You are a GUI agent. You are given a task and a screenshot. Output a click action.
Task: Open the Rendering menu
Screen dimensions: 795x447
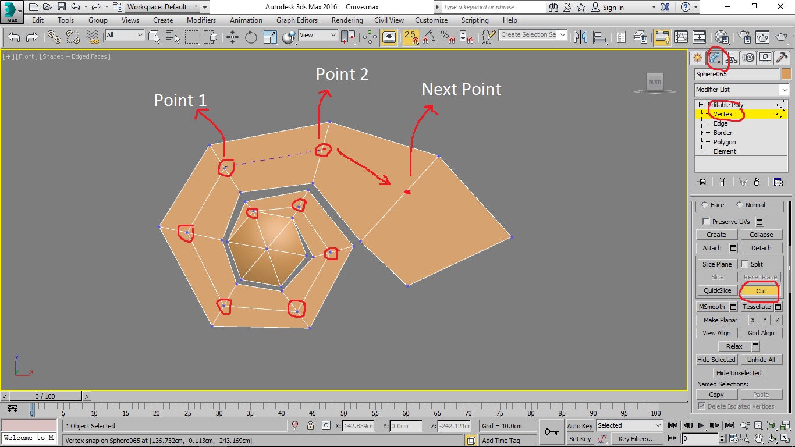click(347, 20)
